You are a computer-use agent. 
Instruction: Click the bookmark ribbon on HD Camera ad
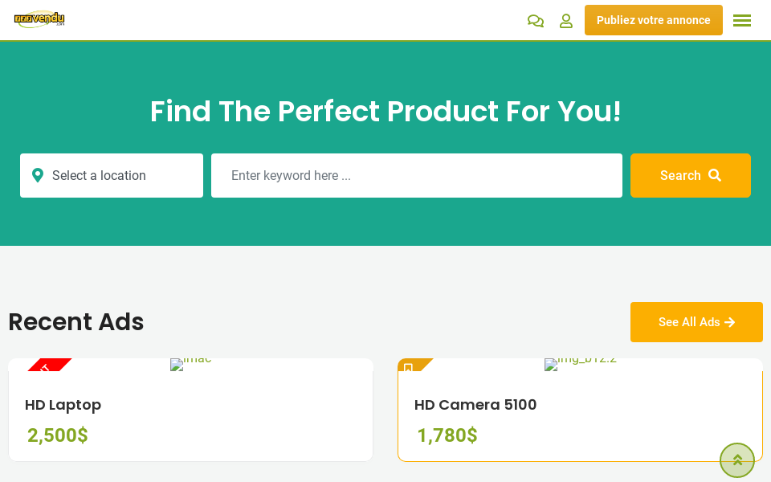(409, 366)
